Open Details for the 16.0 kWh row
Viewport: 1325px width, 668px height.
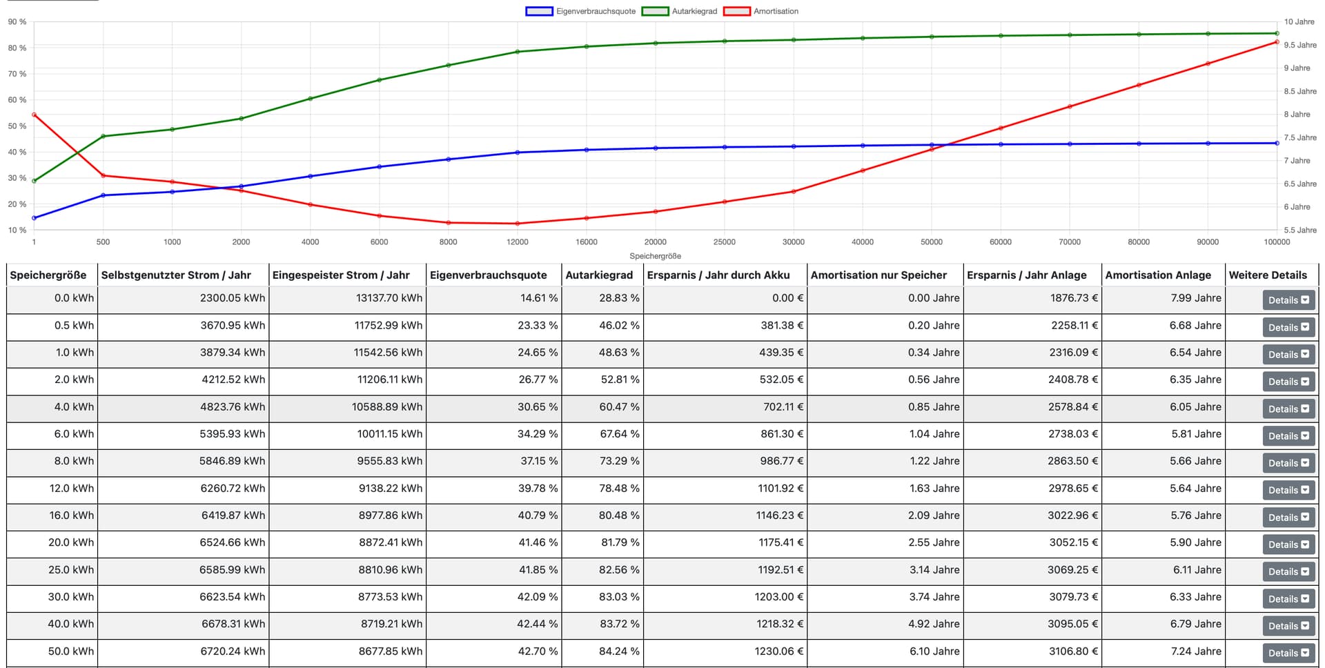1288,518
